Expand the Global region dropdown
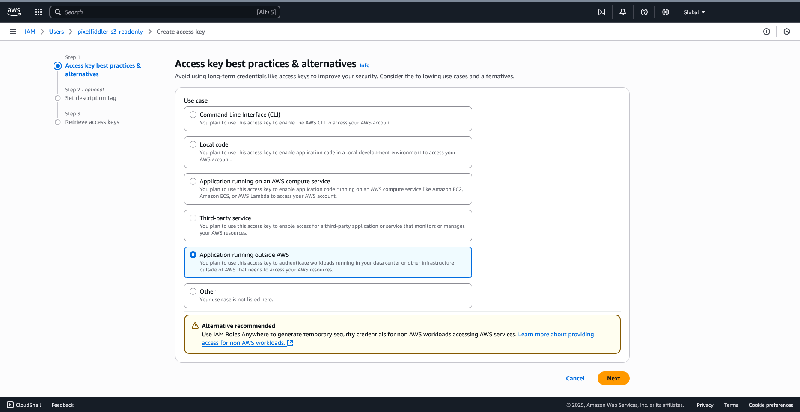This screenshot has height=412, width=800. pyautogui.click(x=694, y=12)
